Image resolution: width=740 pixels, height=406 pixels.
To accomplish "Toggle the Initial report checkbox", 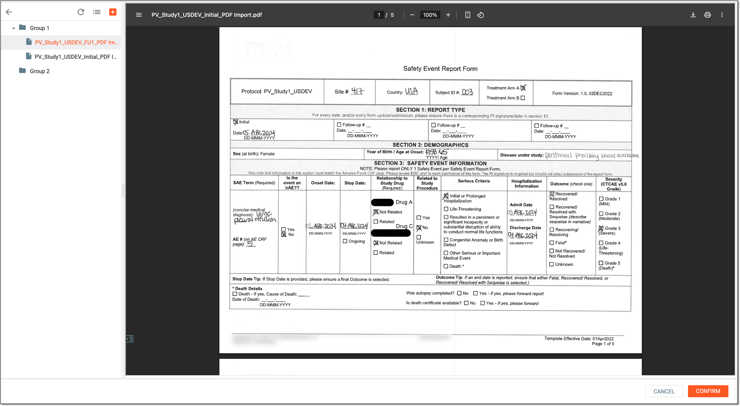I will [x=236, y=122].
